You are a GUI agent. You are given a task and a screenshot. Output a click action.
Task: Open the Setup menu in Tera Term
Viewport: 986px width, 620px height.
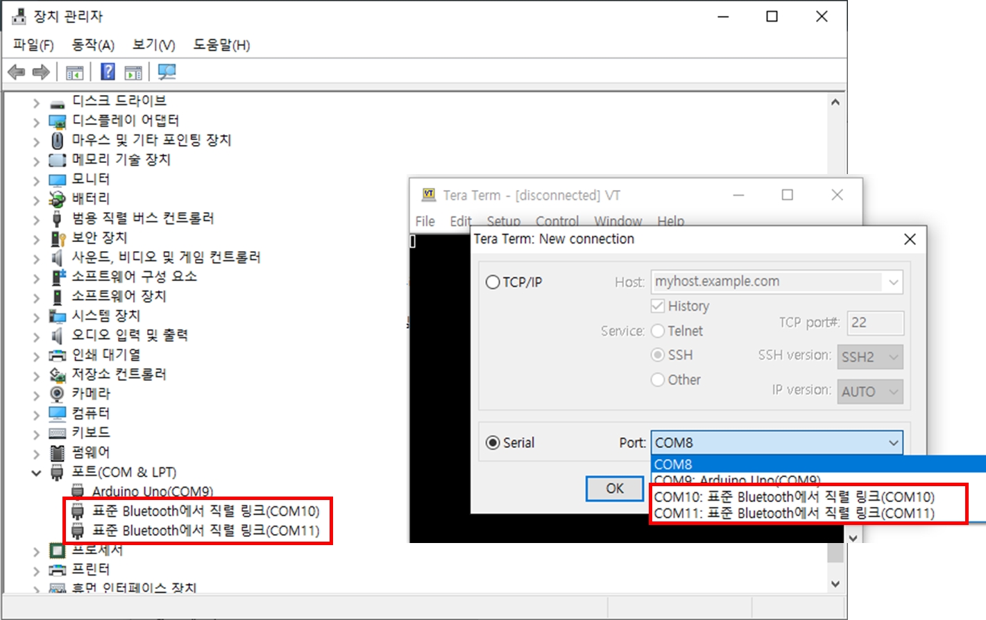tap(503, 221)
